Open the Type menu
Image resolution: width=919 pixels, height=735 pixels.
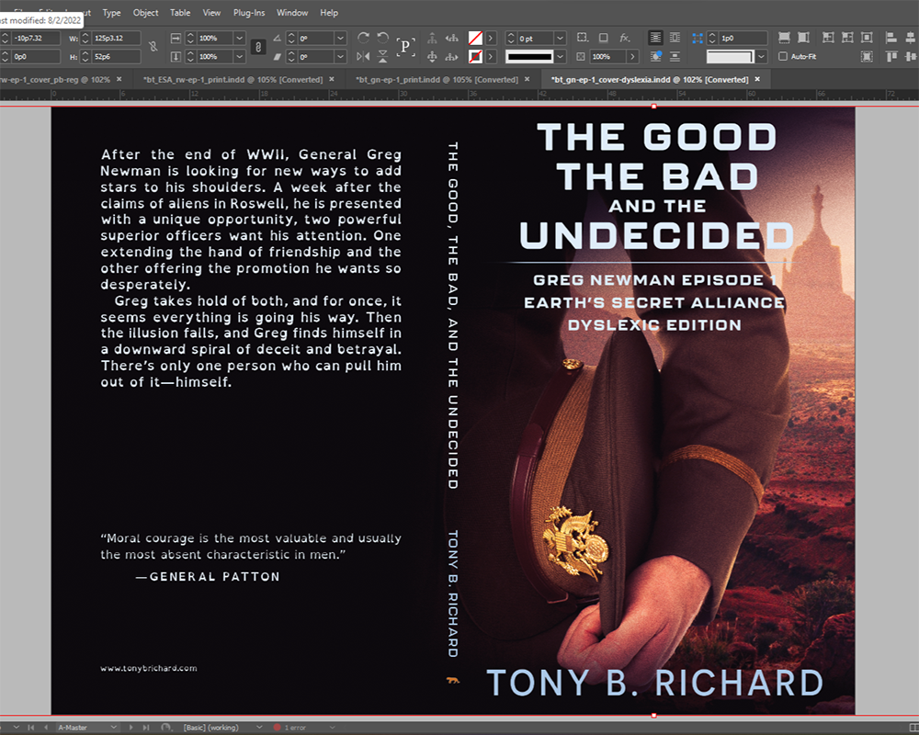[x=111, y=12]
